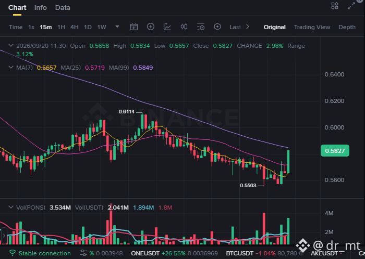Image resolution: width=365 pixels, height=259 pixels.
Task: Switch to the Data tab
Action: coord(63,8)
